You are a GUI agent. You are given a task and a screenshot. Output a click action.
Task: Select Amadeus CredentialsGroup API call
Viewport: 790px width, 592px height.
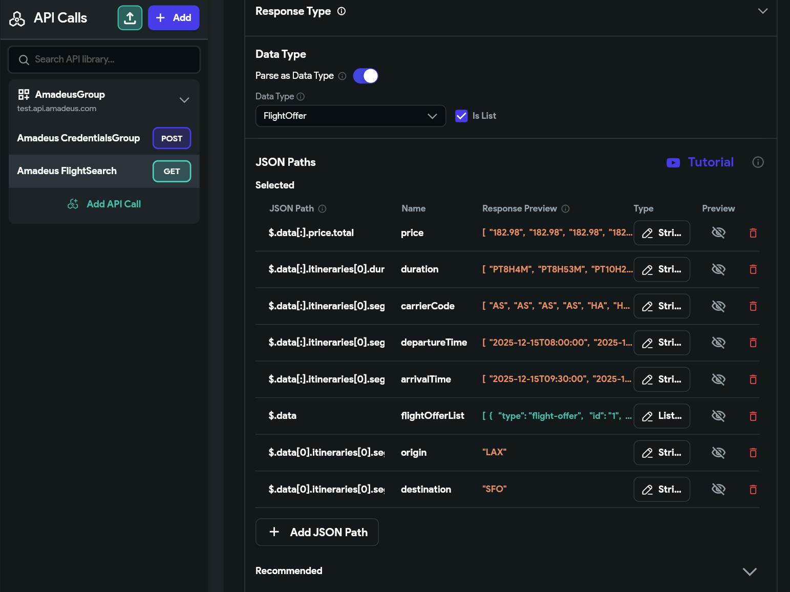click(78, 138)
